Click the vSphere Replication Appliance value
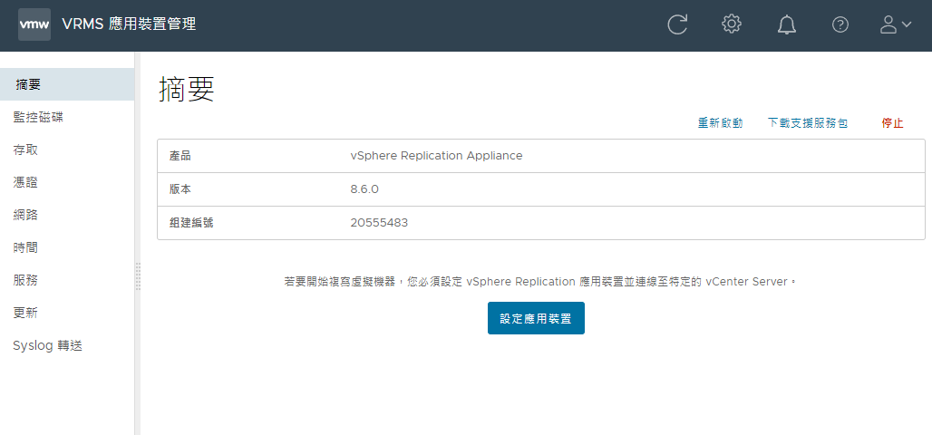Screen dimensions: 932x435 pos(436,156)
